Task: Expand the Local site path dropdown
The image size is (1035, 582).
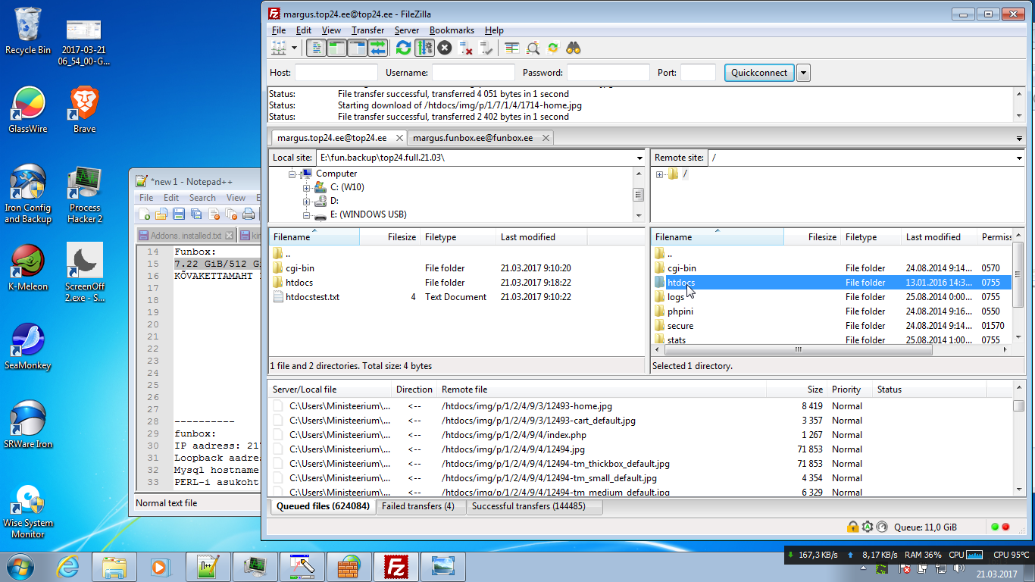Action: 639,158
